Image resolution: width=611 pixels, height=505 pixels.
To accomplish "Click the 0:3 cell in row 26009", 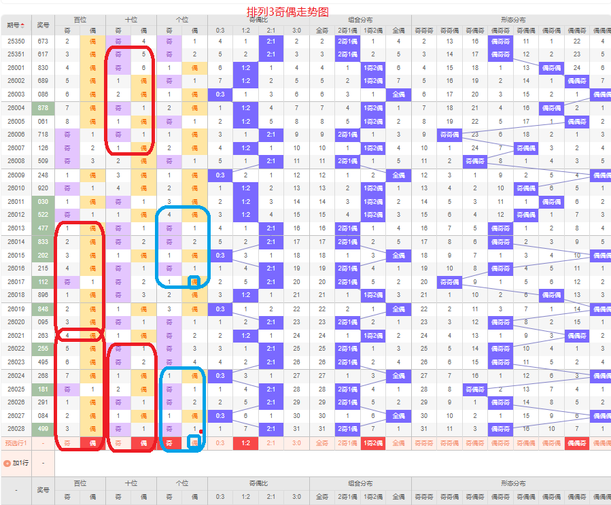I will click(x=220, y=175).
